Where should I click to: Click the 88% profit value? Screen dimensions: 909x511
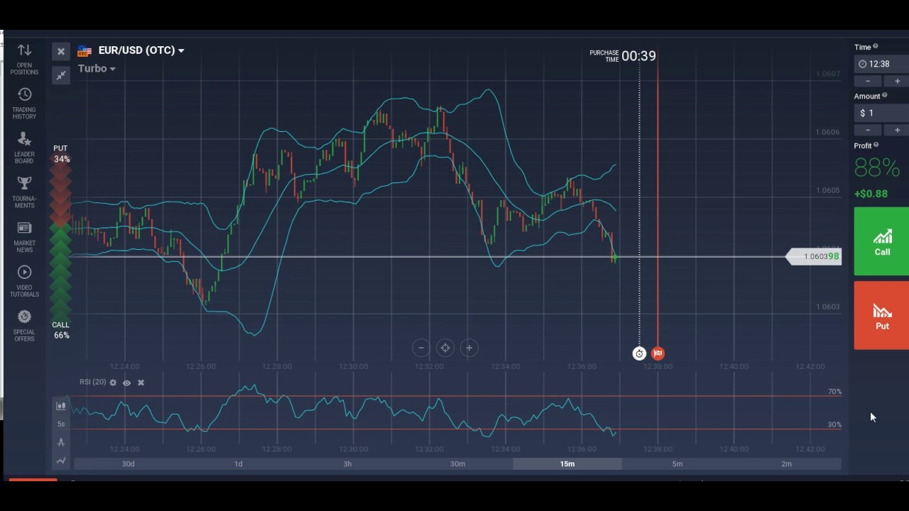pos(877,168)
